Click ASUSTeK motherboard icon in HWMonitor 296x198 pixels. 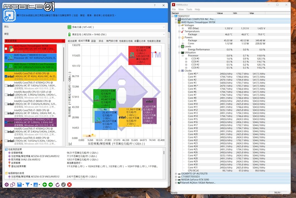coord(179,19)
